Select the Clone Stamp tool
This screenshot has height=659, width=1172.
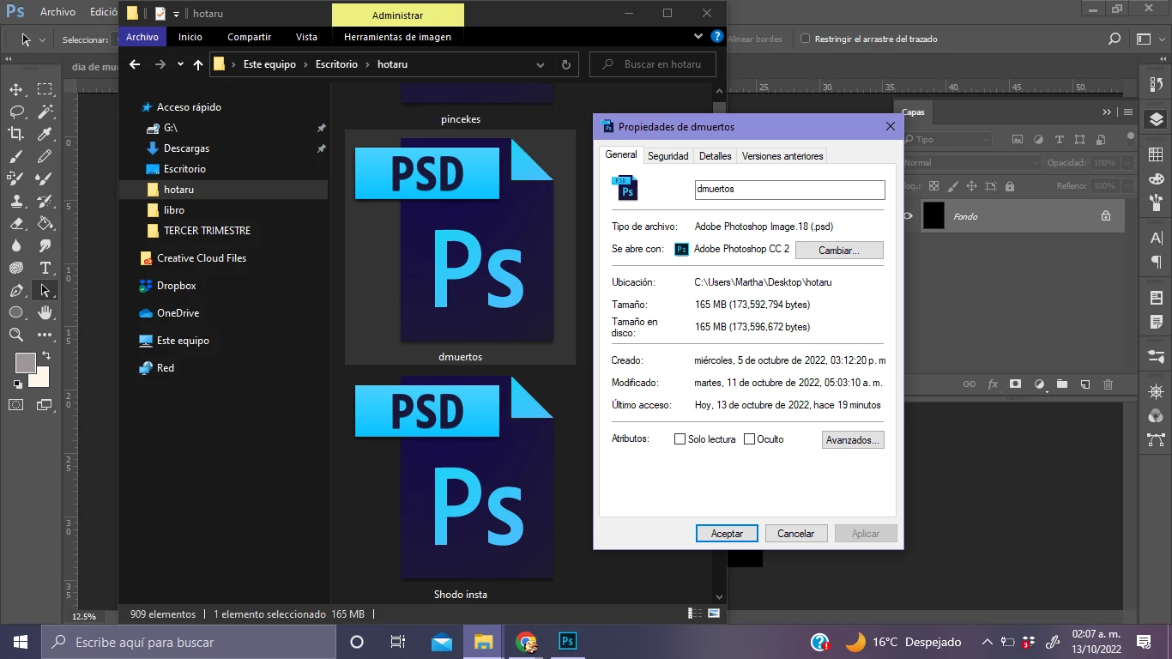pos(16,202)
